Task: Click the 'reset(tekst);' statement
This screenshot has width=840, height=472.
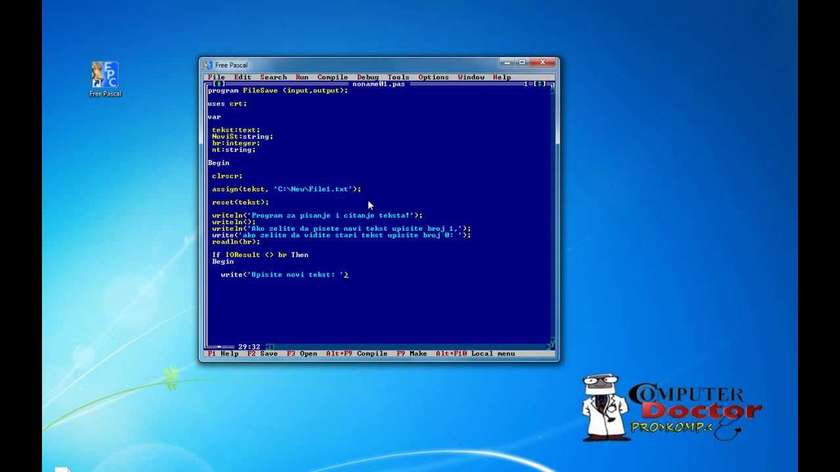Action: pos(240,202)
